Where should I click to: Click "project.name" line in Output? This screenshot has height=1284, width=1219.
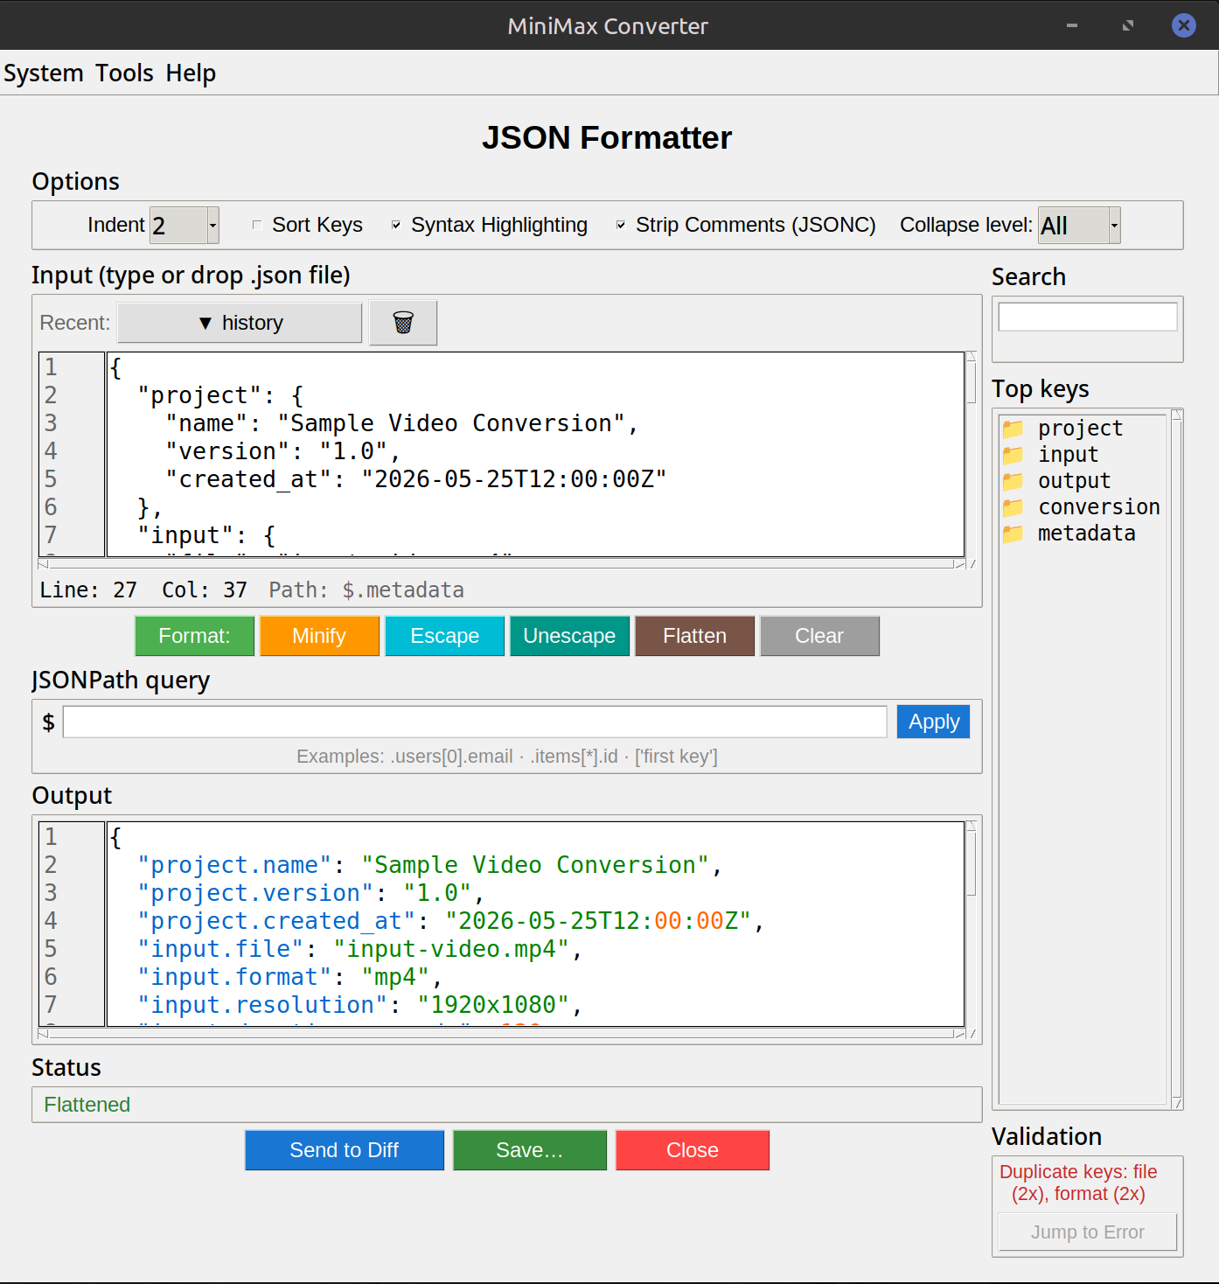428,865
